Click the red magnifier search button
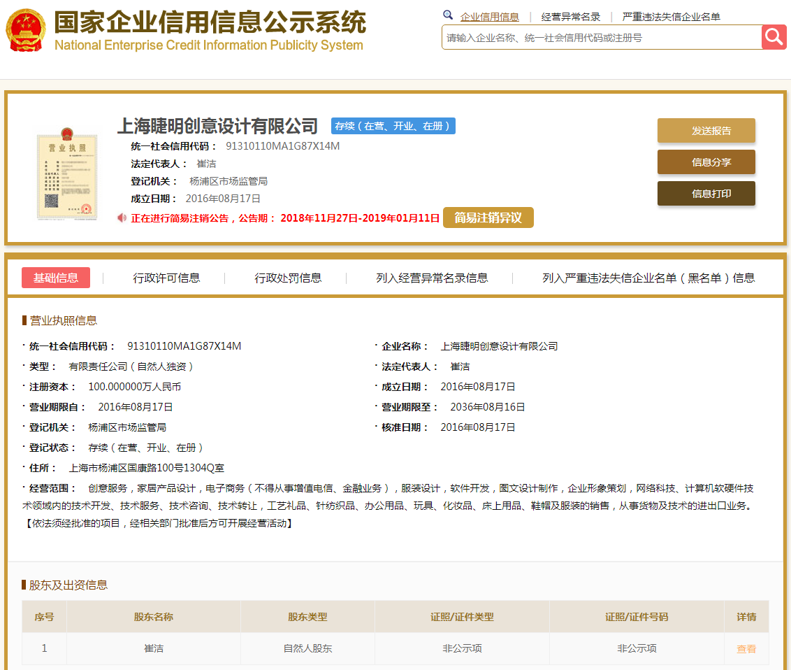This screenshot has width=791, height=670. pyautogui.click(x=774, y=37)
